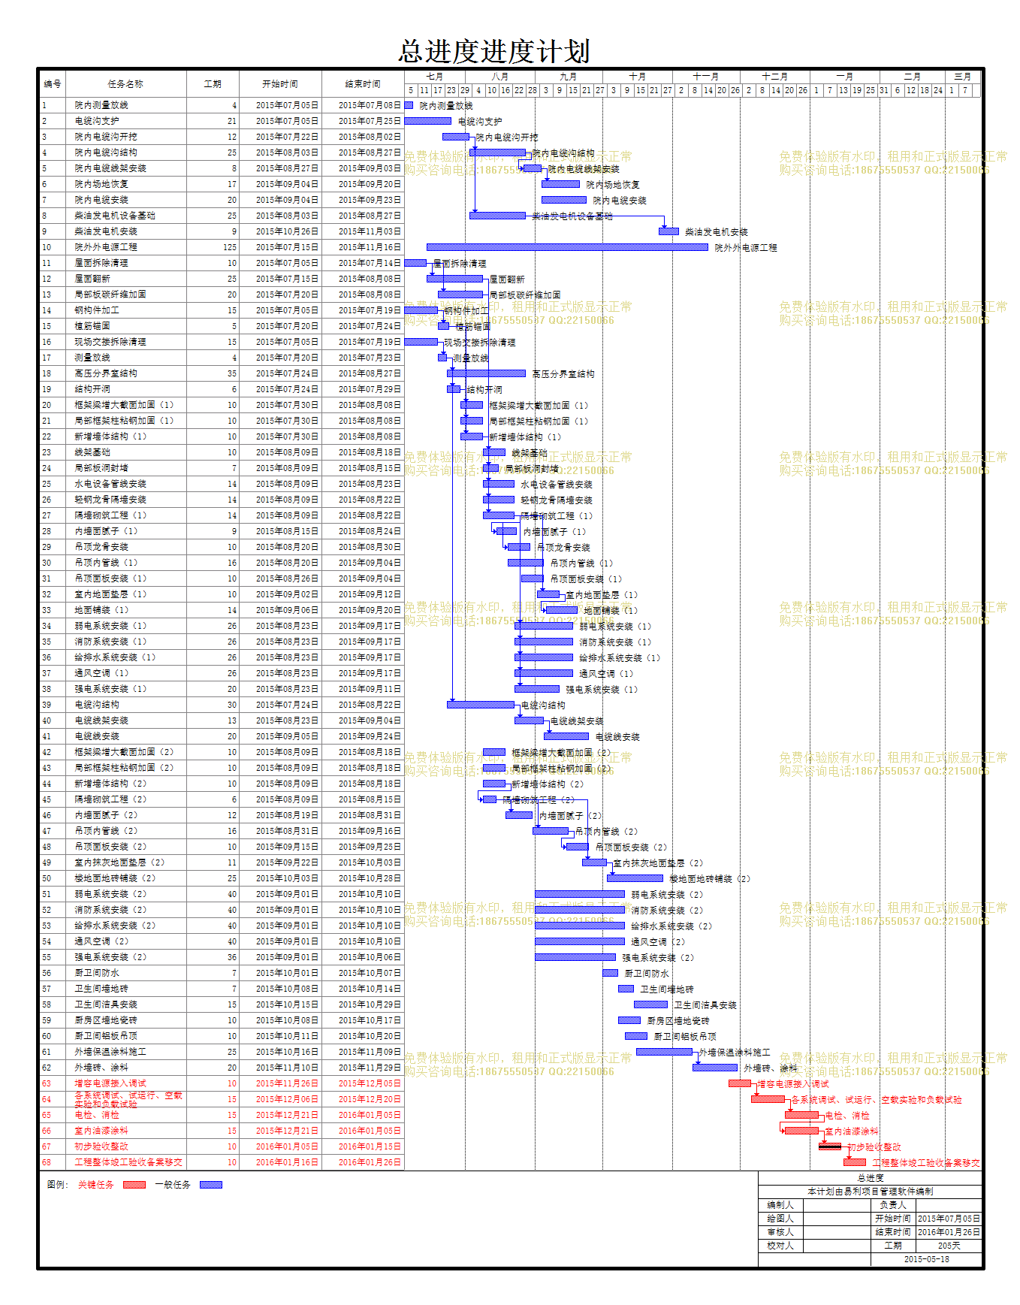This screenshot has width=1020, height=1305.
Task: Select the red Gantt bar for 工程整体竣工验收备案移交
Action: click(855, 1162)
